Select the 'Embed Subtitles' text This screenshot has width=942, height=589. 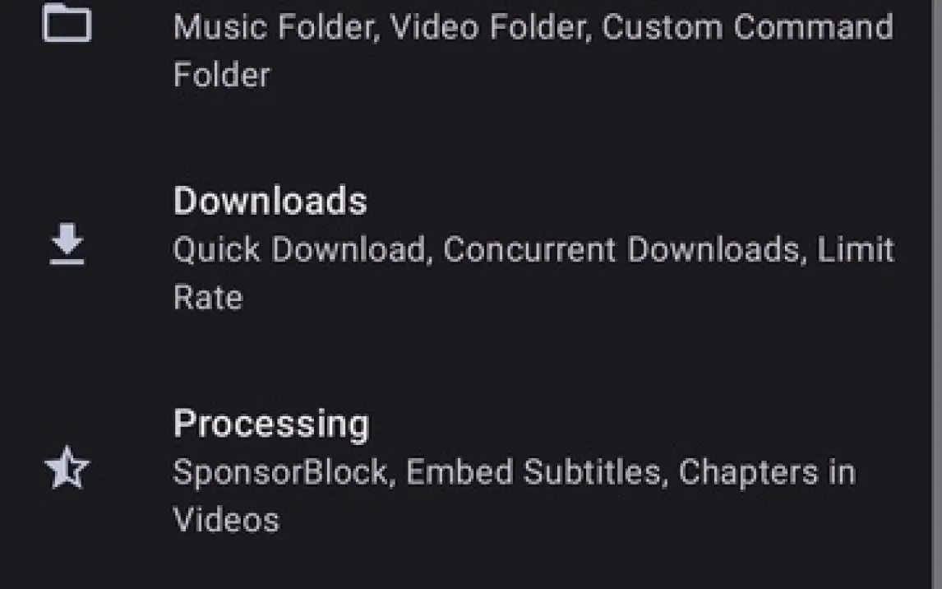533,473
